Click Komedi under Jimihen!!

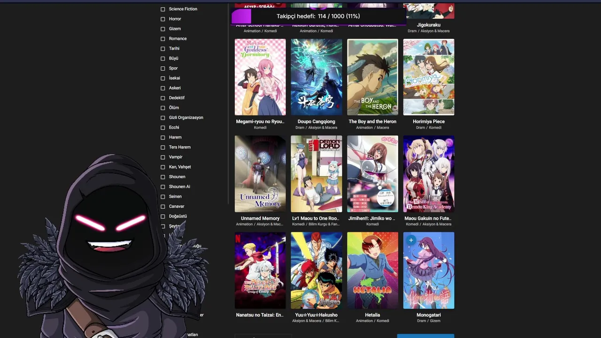point(372,224)
